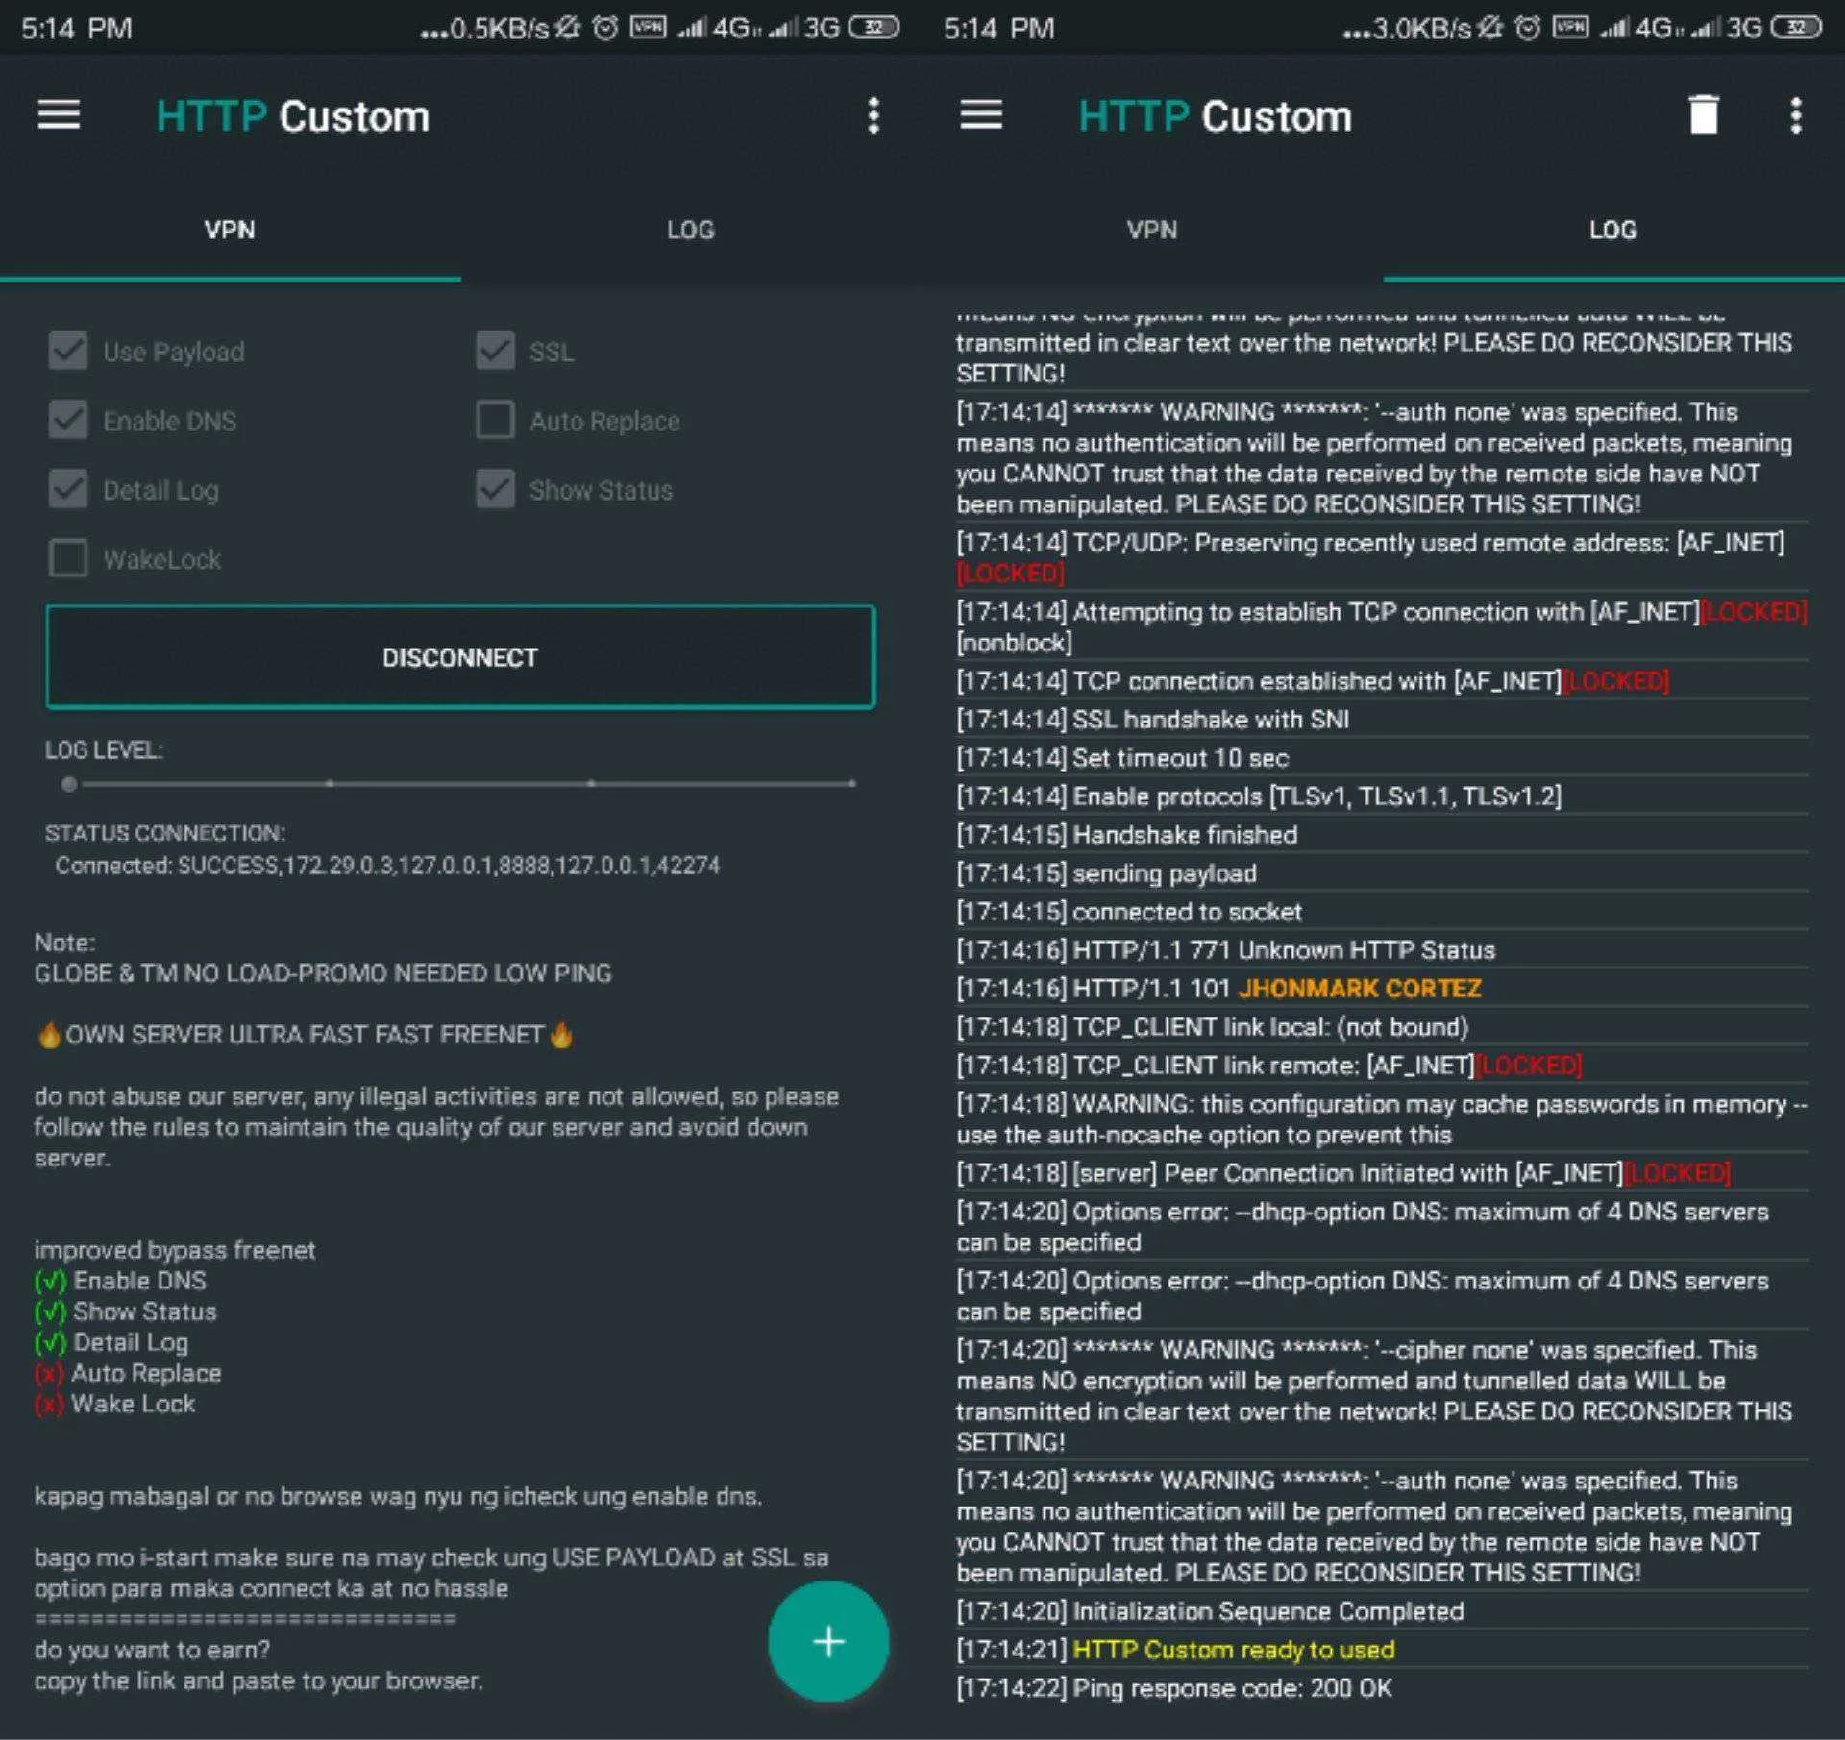Tap the DISCONNECT button
1845x1740 pixels.
tap(460, 657)
